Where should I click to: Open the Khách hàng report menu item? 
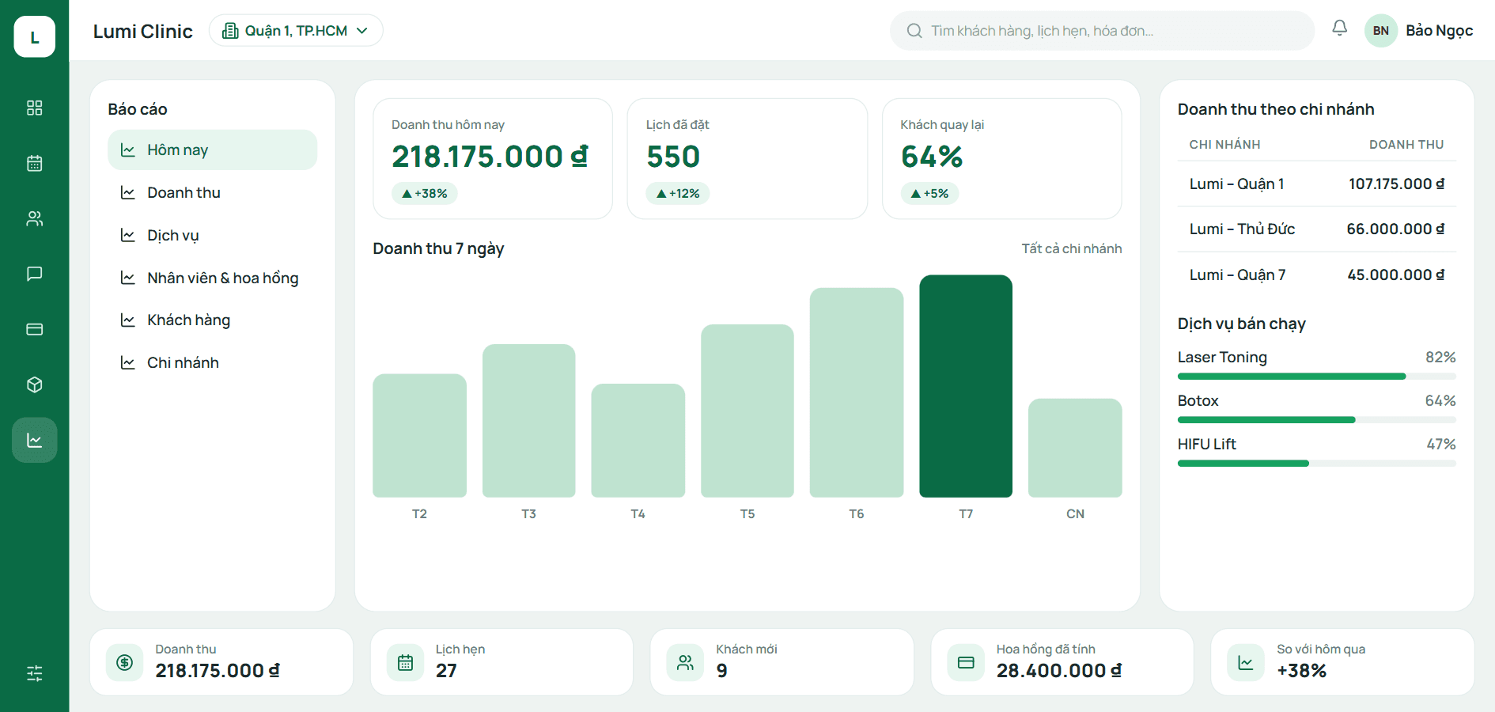213,320
